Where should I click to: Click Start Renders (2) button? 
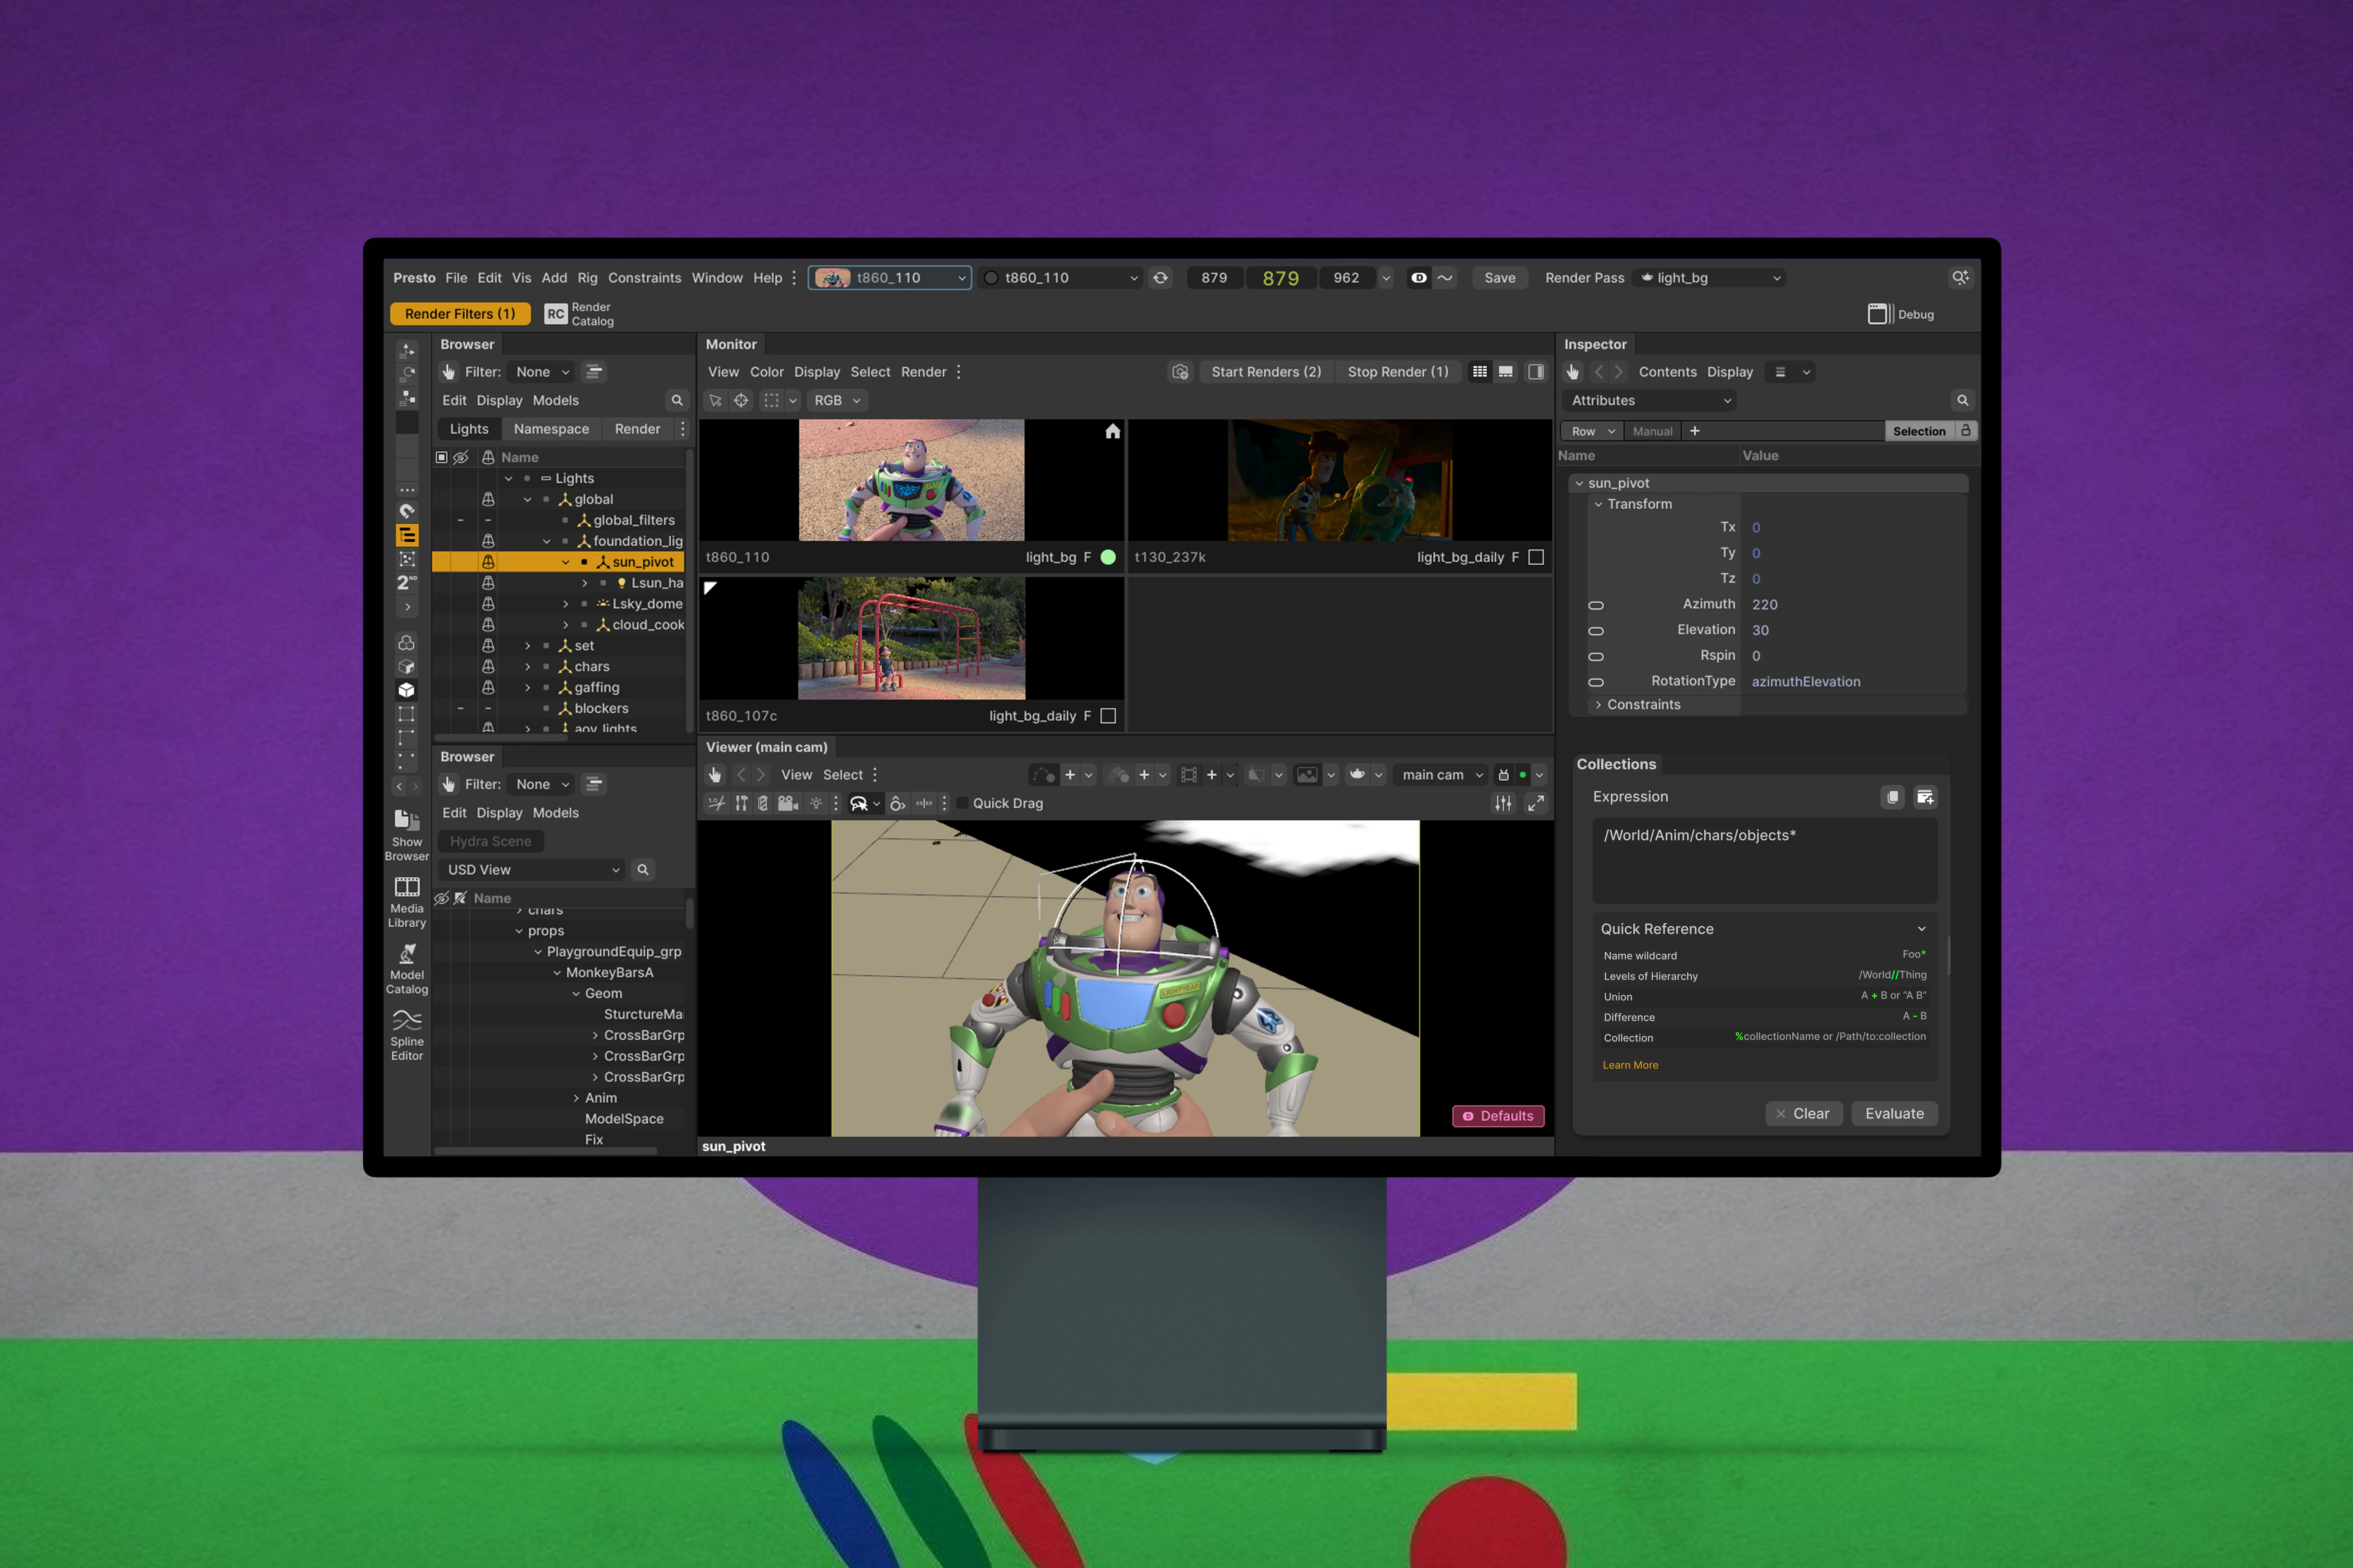click(x=1266, y=372)
